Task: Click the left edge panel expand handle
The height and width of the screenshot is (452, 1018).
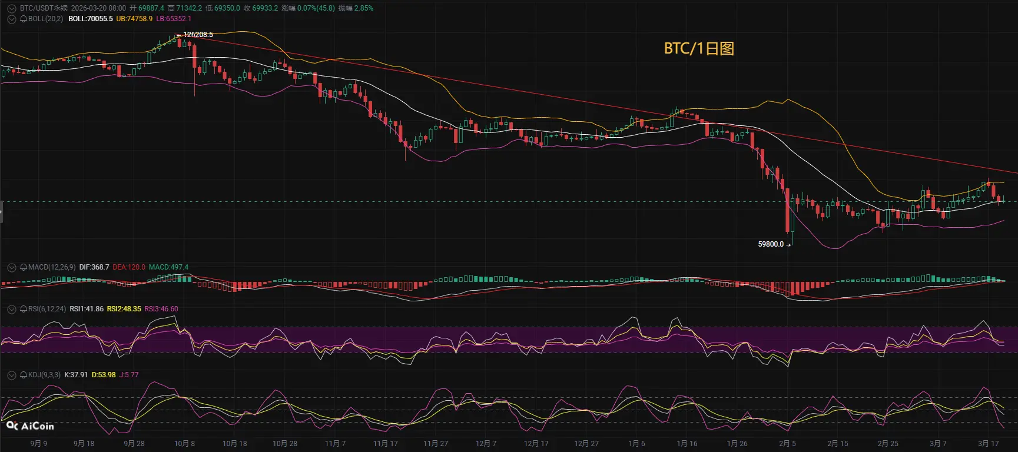Action: coord(2,212)
